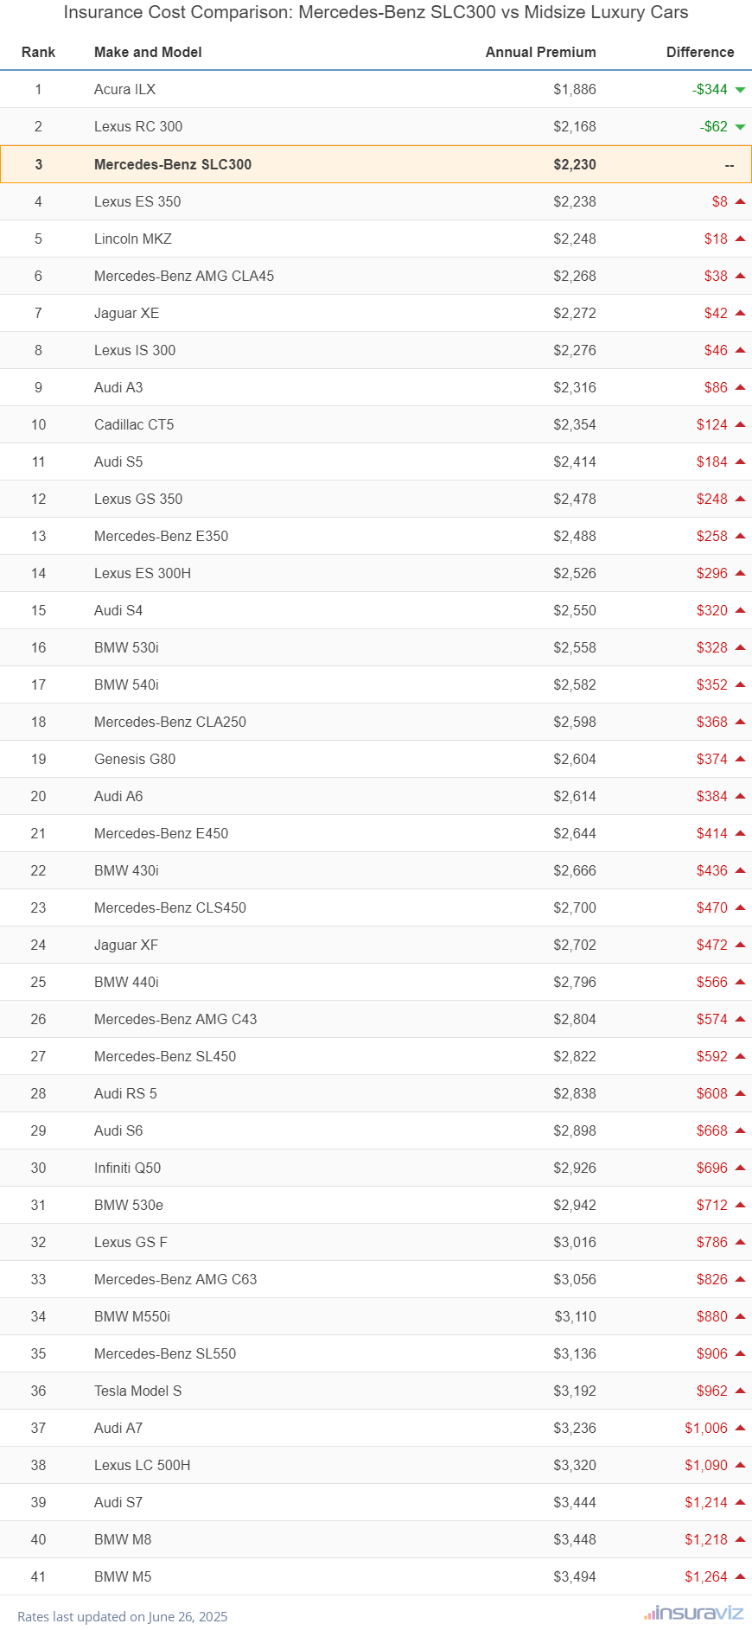This screenshot has width=752, height=1630.
Task: Select the highlighted Mercedes-Benz SLC300 row
Action: (376, 164)
